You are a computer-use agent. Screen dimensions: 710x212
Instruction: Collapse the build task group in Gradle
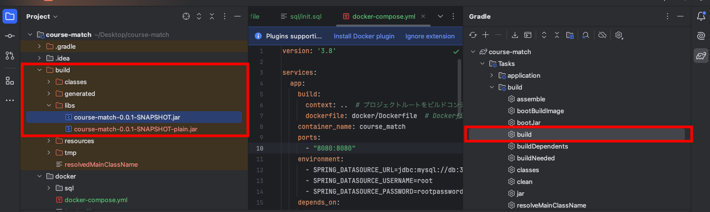click(492, 88)
